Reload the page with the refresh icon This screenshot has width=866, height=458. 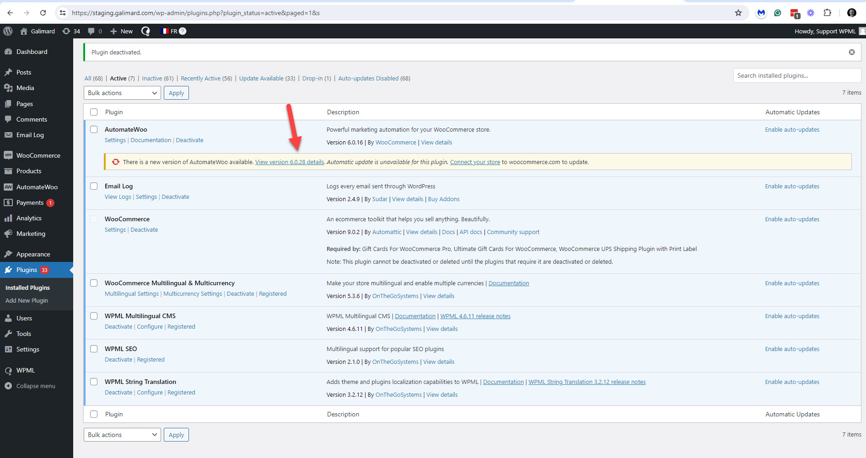pos(43,13)
